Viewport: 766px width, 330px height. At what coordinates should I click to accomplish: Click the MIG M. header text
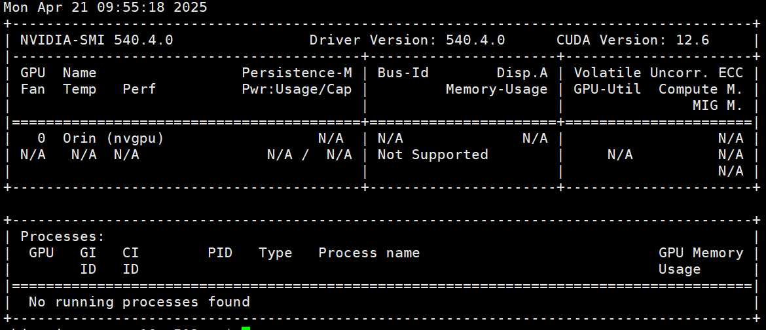point(717,105)
